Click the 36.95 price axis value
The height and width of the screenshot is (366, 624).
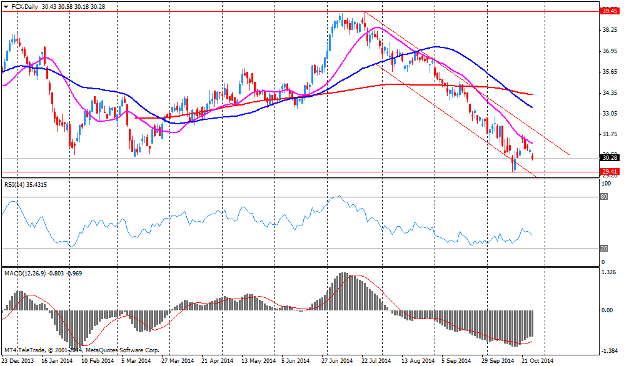click(609, 51)
